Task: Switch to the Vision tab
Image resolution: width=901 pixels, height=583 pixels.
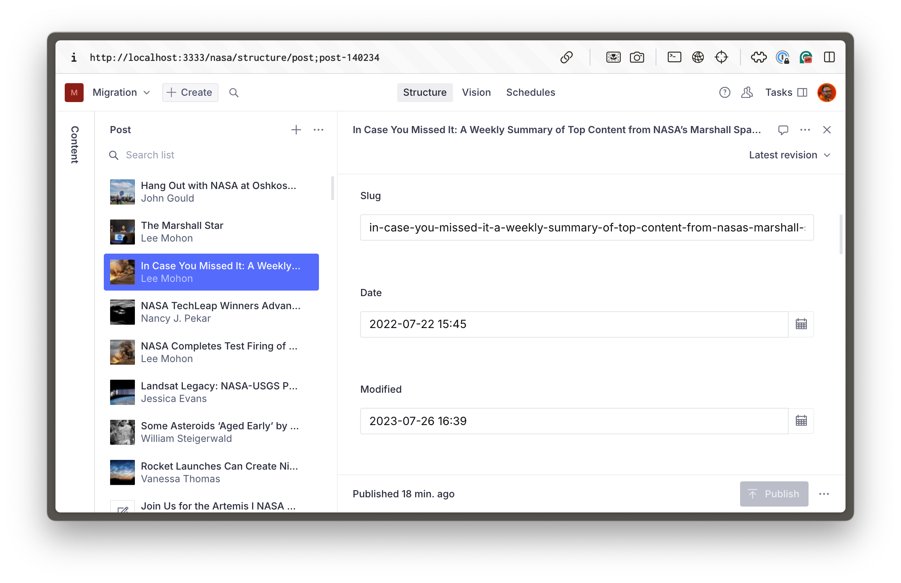Action: [x=476, y=92]
